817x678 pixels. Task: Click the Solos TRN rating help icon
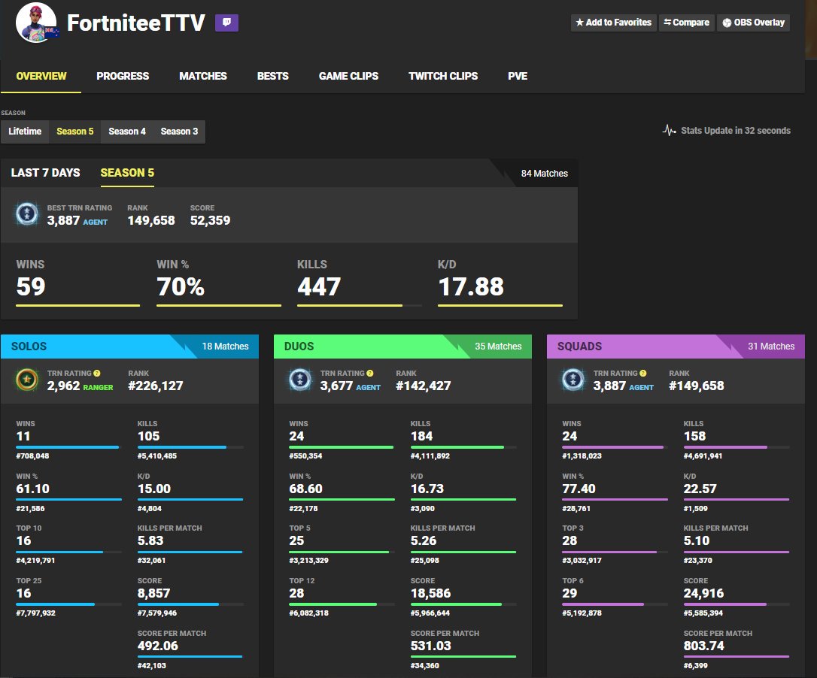(97, 373)
